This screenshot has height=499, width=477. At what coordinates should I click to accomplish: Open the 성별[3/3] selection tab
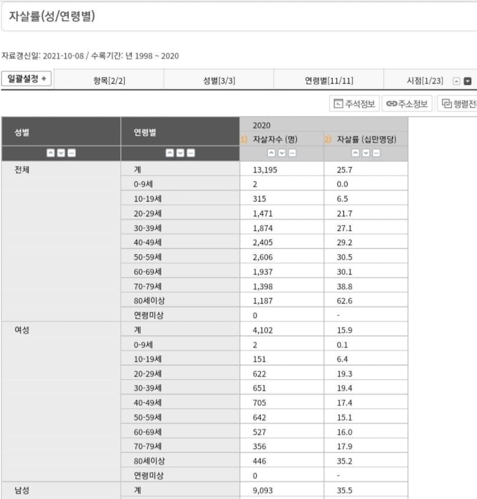tap(219, 81)
